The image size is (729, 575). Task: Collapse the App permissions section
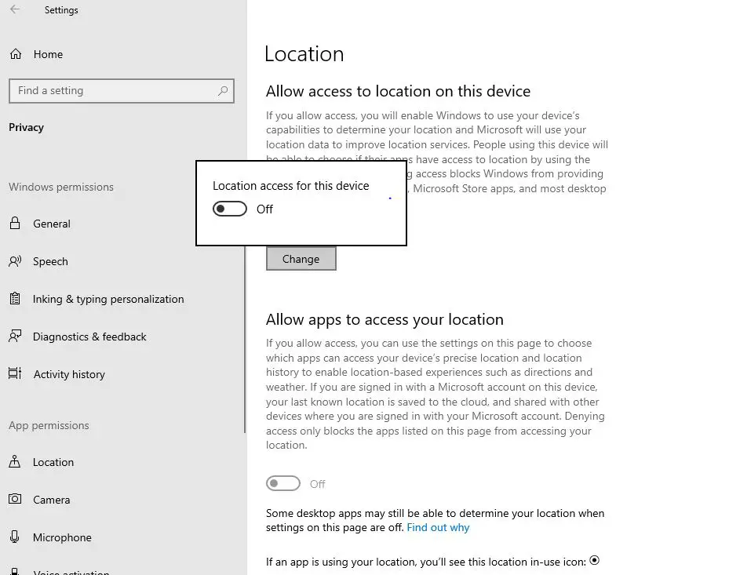[x=49, y=425]
